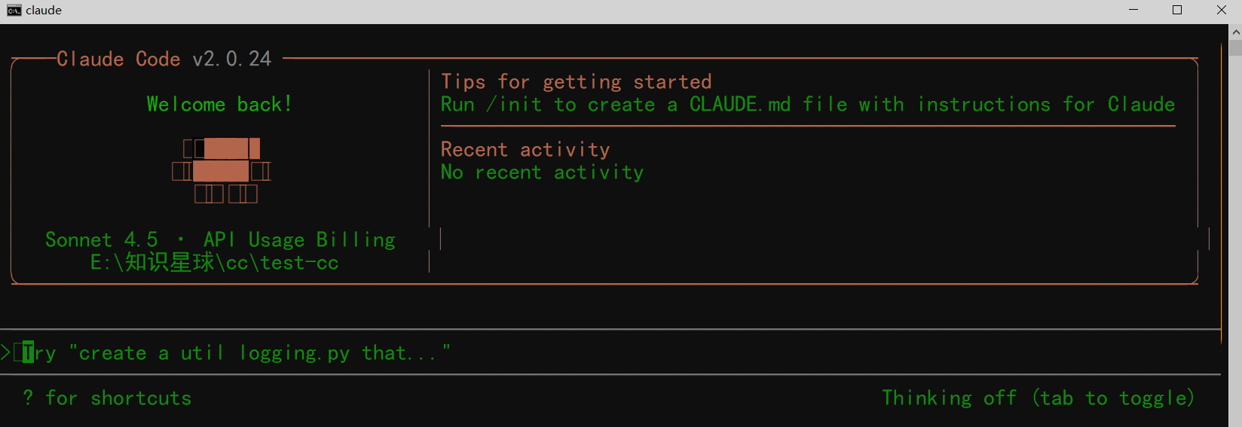Viewport: 1242px width, 427px height.
Task: Minimize the claude terminal window
Action: 1134,11
